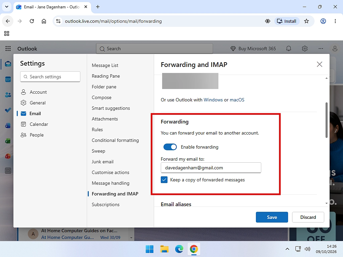The width and height of the screenshot is (343, 257).
Task: Open the People icon in left rail
Action: [8, 95]
